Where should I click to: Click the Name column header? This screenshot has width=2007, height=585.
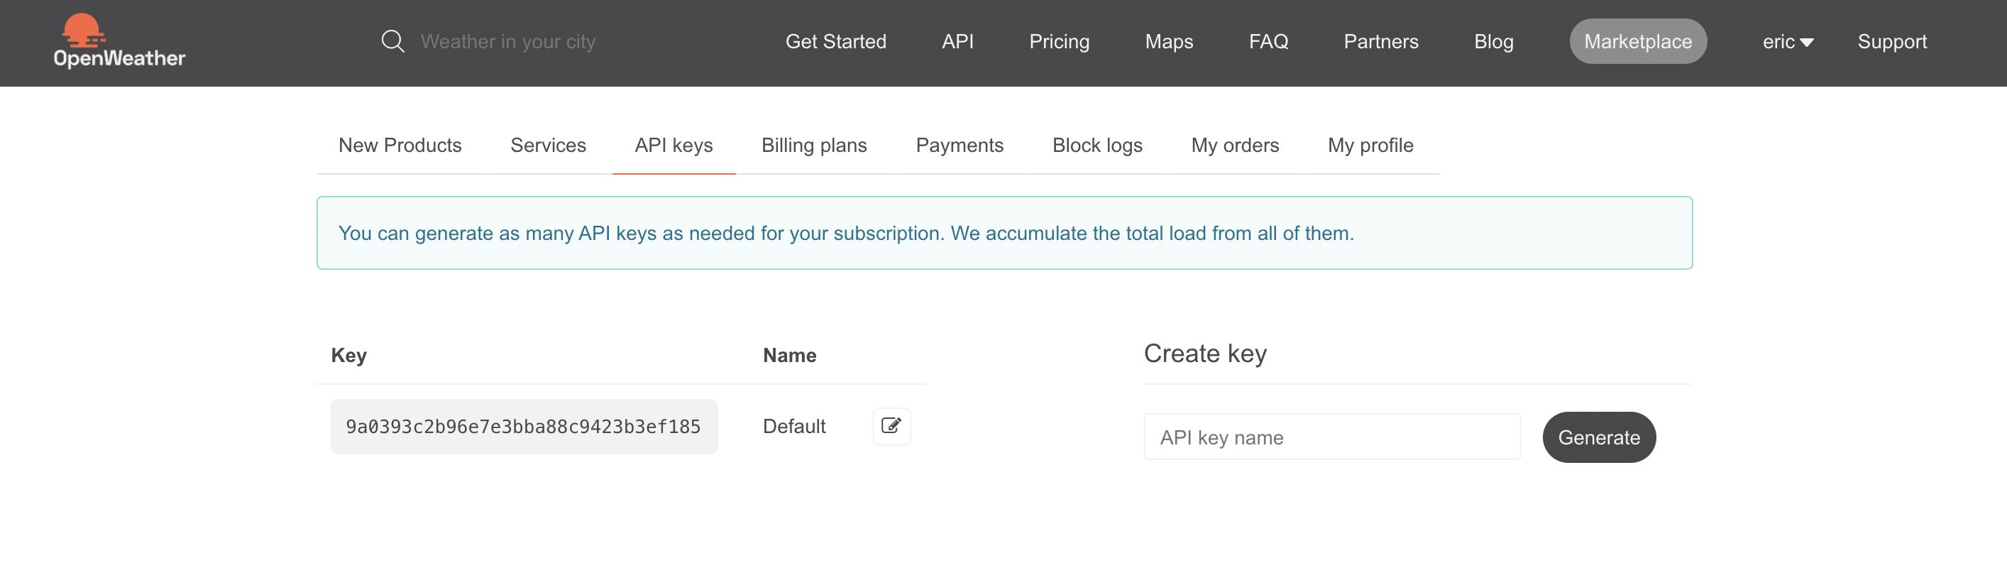789,355
